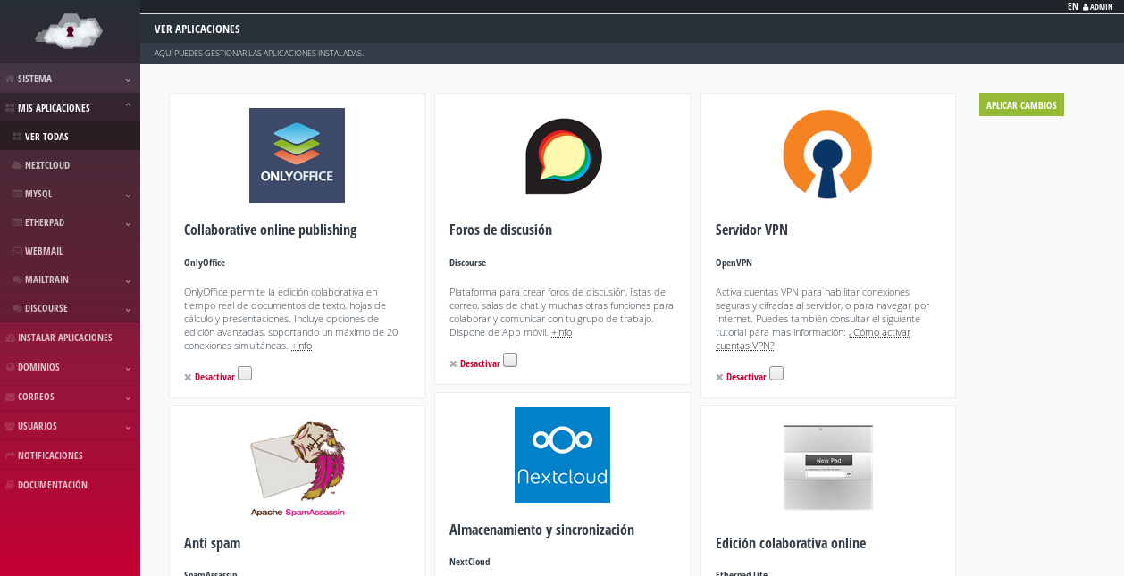Expand the Dominios menu chevron
The width and height of the screenshot is (1124, 576).
[x=128, y=368]
